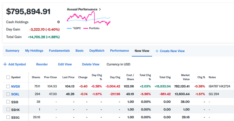Click the annual performance chart thumbnail
Screen dimensions: 234x121
coord(89,19)
